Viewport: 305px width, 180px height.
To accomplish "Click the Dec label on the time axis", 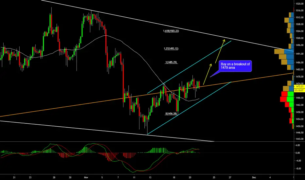I will click(254, 177).
